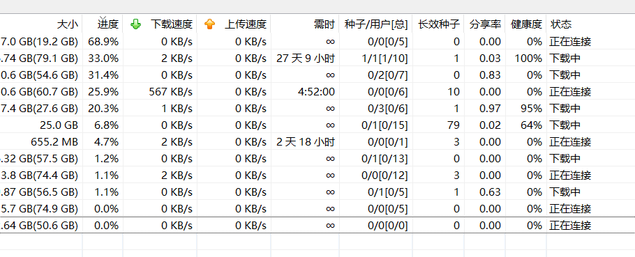Select the row with 27 天 9 小时 remaining
The height and width of the screenshot is (257, 635).
coord(317,59)
